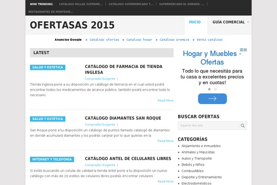
Task: Click the Catalogo hogar ad link
Action: (139, 40)
